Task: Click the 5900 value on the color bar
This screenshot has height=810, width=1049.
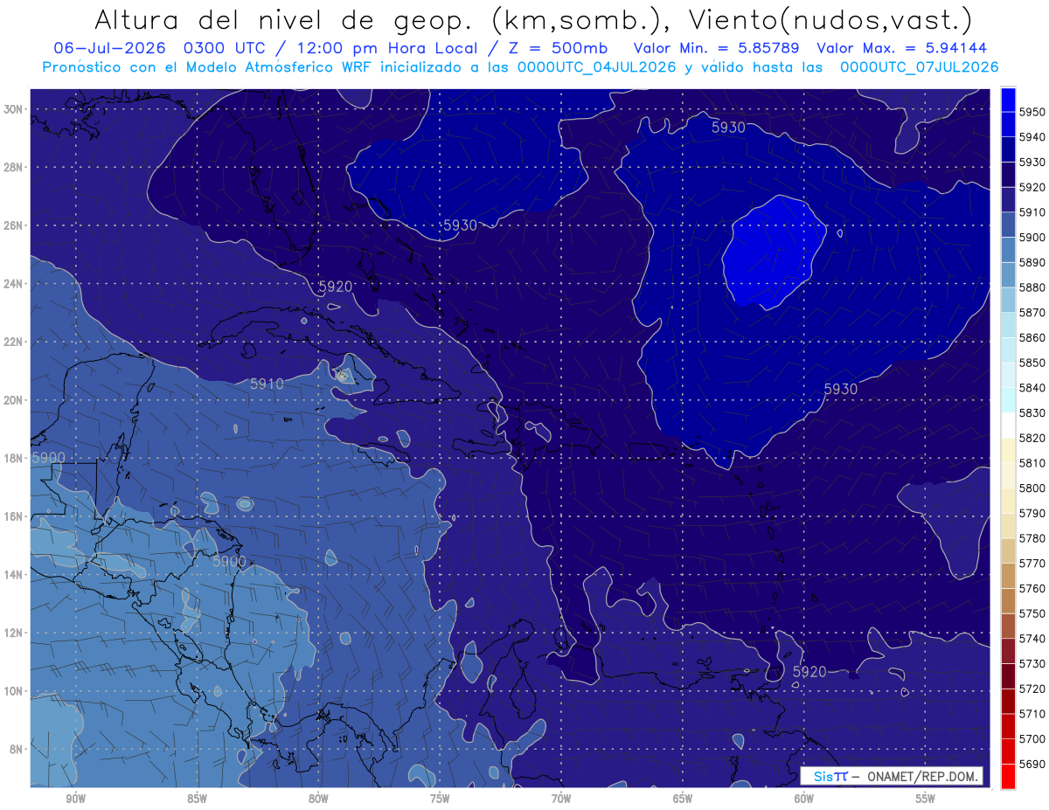Action: pyautogui.click(x=1033, y=238)
